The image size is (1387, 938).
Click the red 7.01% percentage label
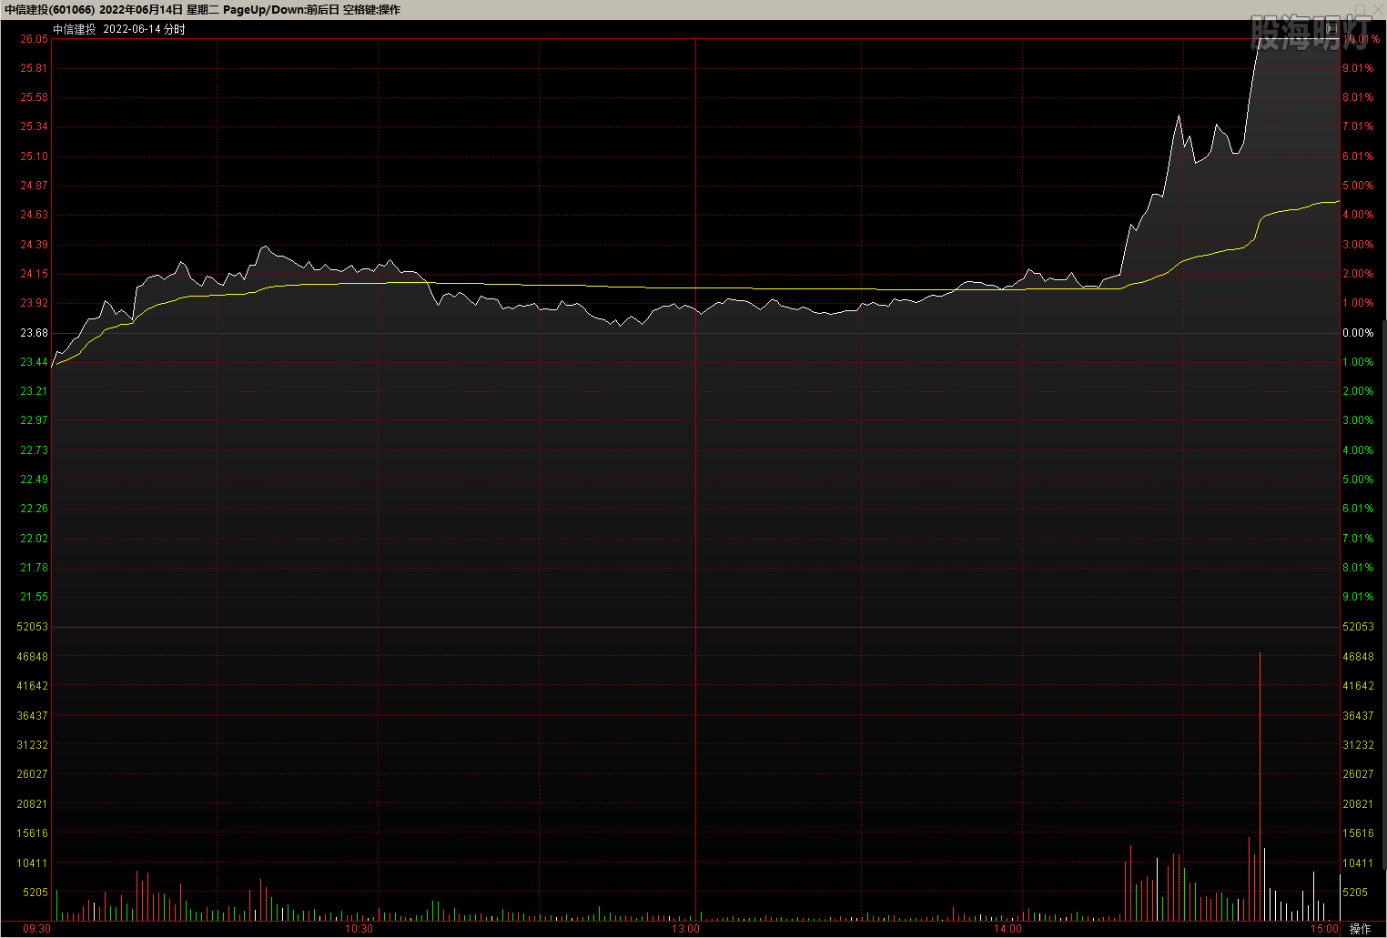tap(1358, 126)
